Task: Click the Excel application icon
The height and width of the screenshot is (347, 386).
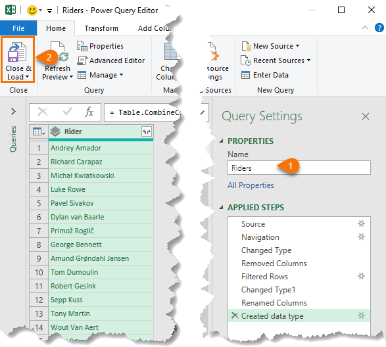Action: point(11,10)
